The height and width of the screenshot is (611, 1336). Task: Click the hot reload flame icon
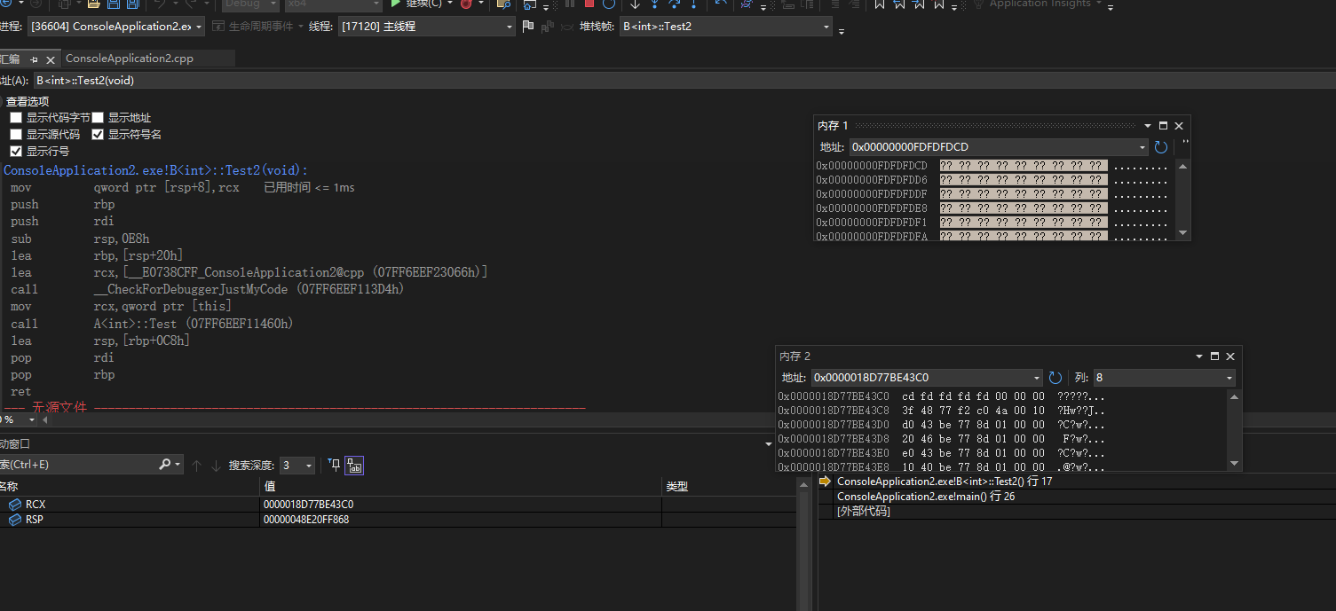pyautogui.click(x=466, y=4)
